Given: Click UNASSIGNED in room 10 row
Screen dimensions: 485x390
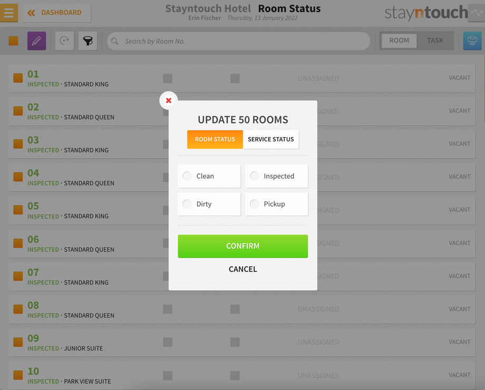Looking at the screenshot, I should (318, 375).
